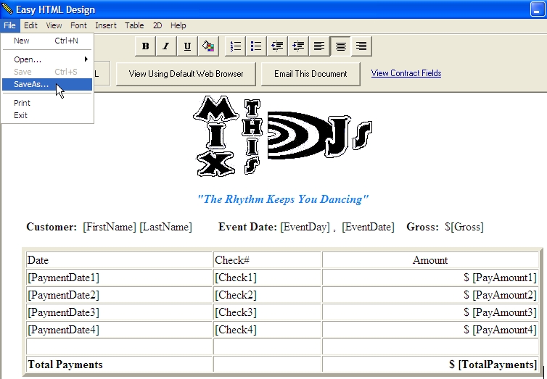Align text to the right
547x379 pixels.
(x=361, y=46)
